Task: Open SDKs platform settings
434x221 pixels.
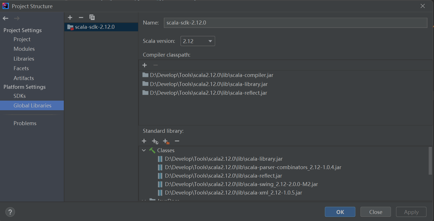Action: [19, 96]
